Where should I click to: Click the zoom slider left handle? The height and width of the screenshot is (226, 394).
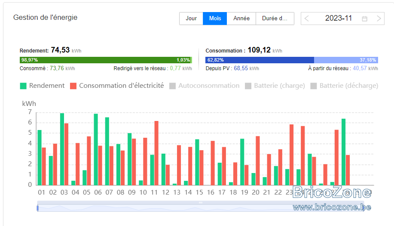38,208
